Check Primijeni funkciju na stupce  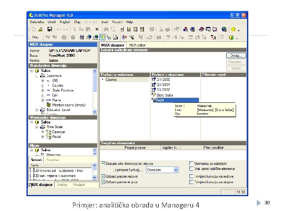point(191,182)
